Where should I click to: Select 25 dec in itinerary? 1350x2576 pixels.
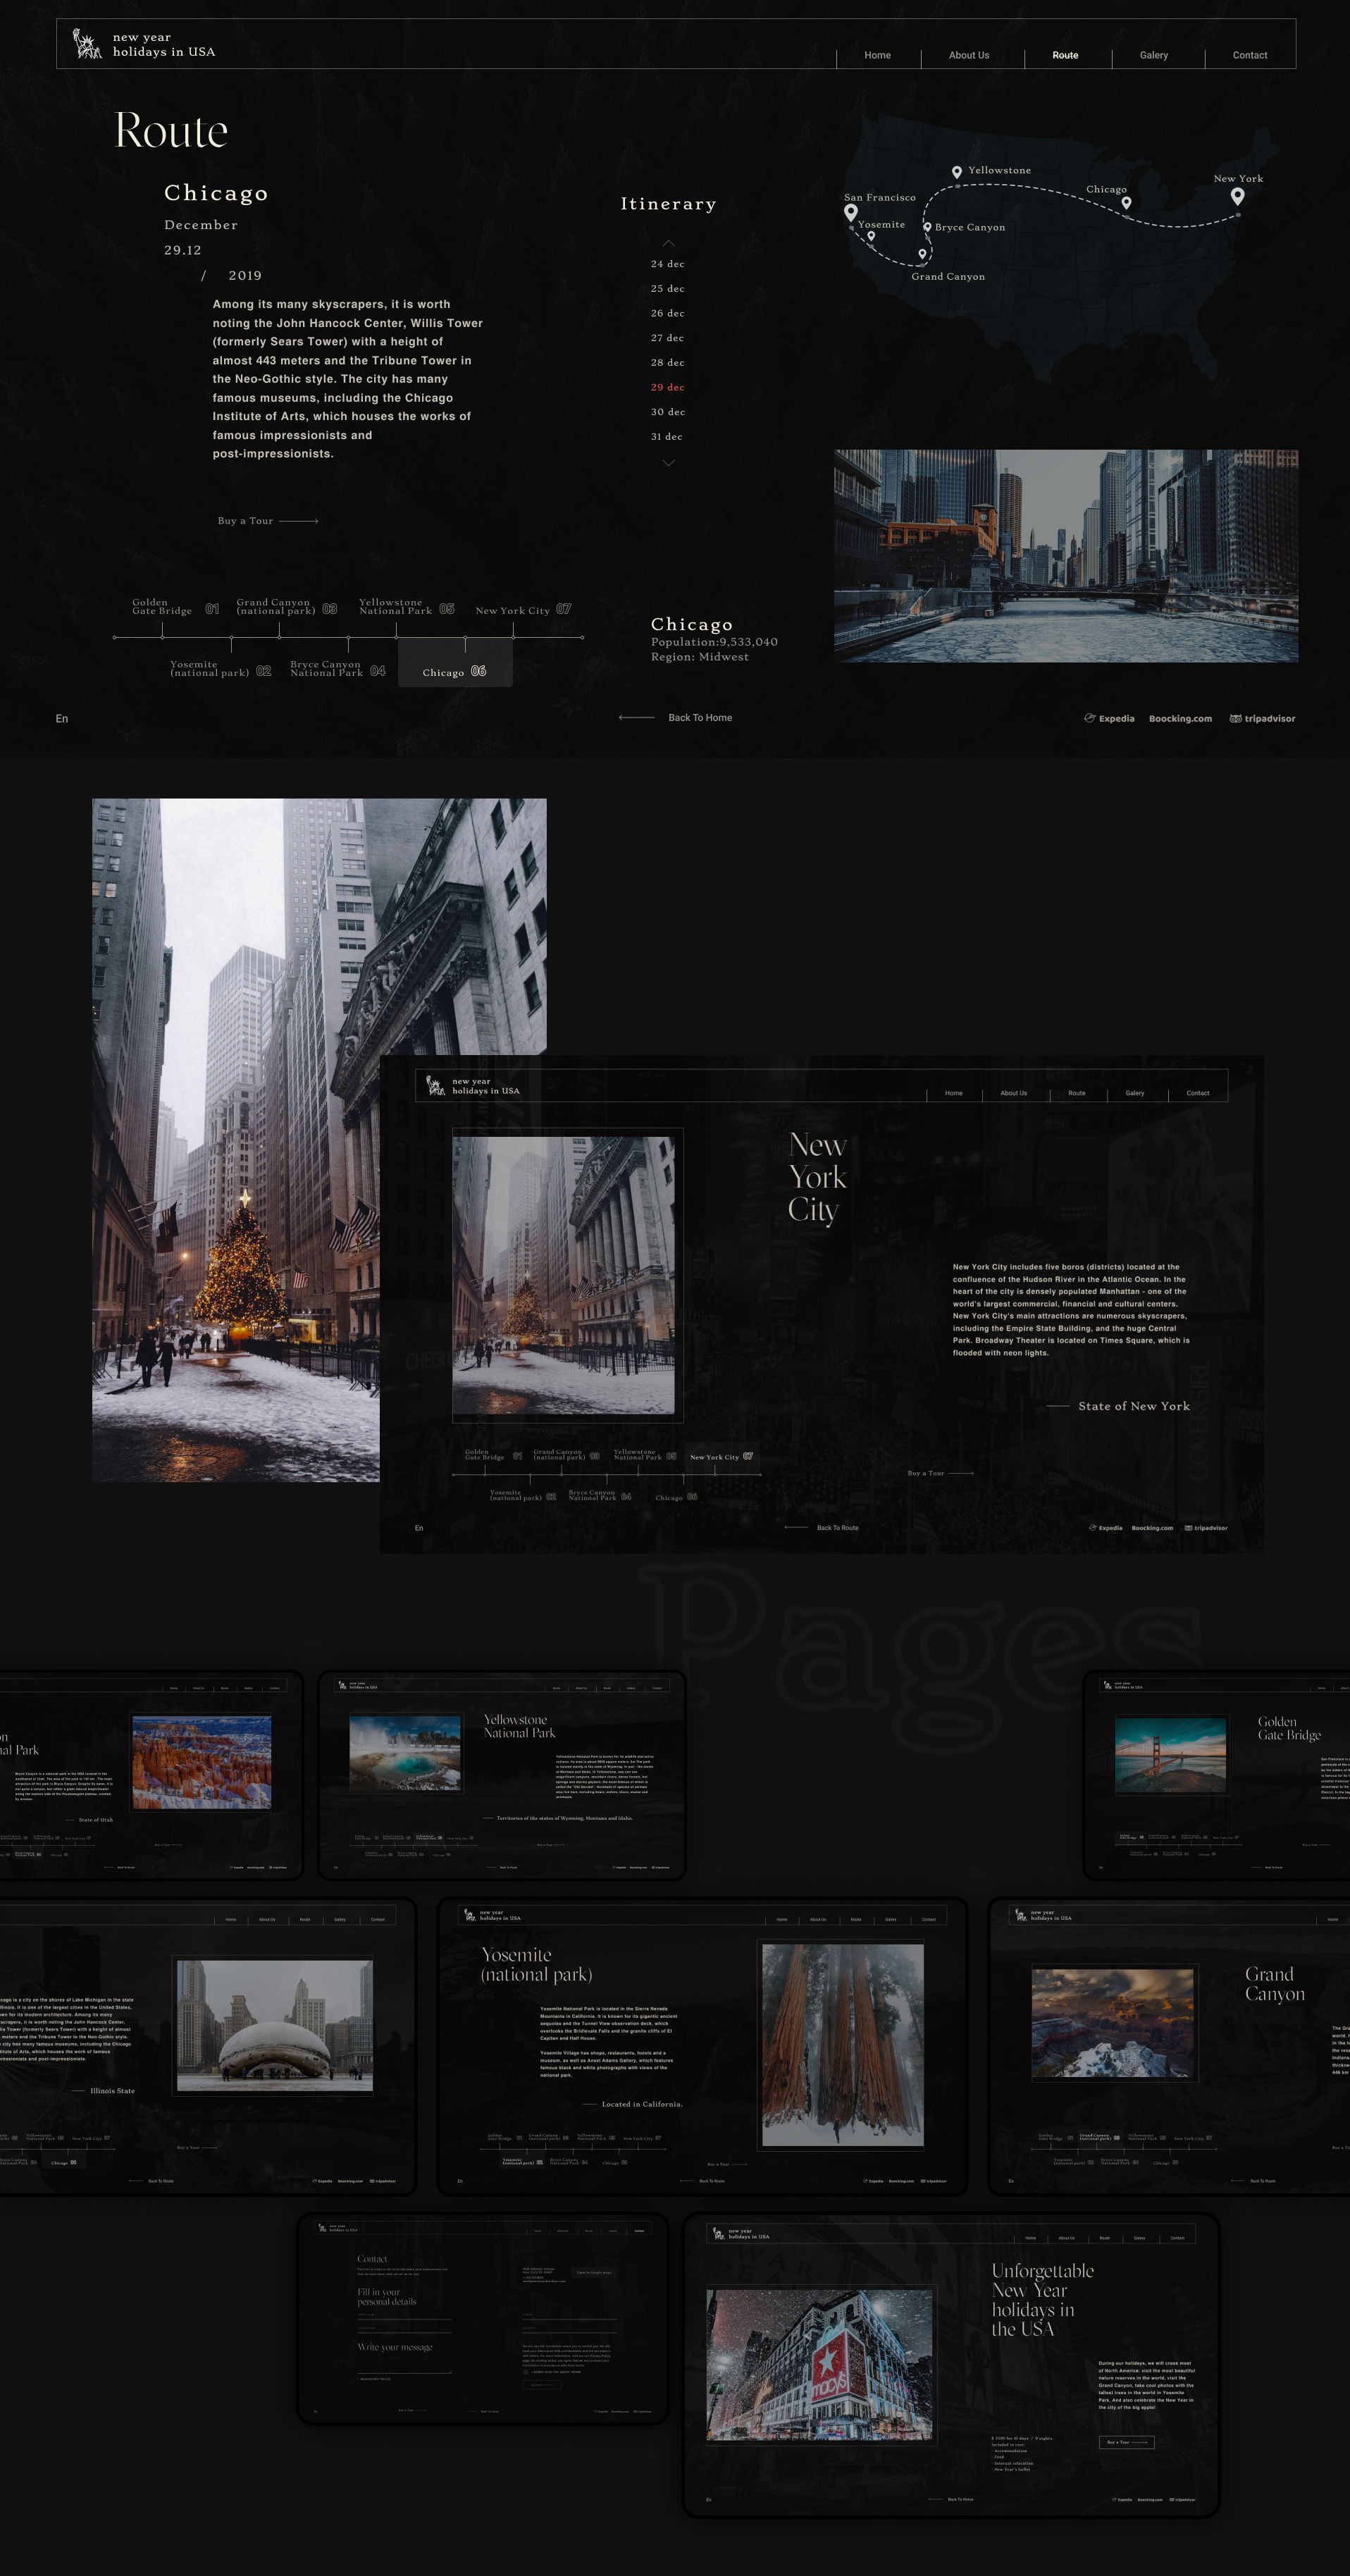tap(667, 289)
